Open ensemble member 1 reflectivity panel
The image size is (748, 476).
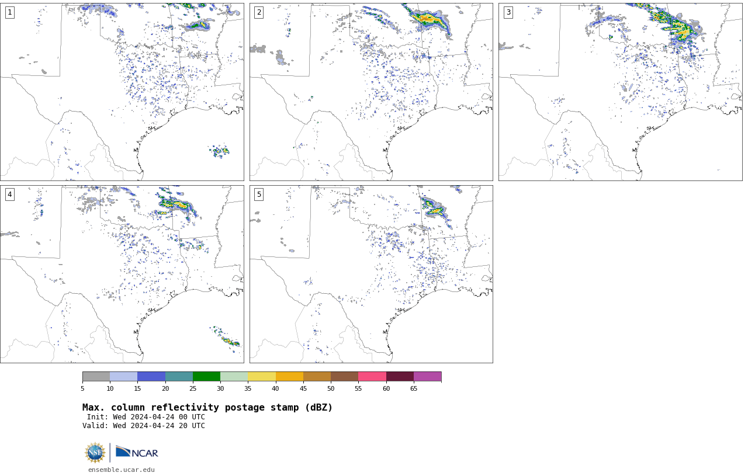pyautogui.click(x=122, y=92)
